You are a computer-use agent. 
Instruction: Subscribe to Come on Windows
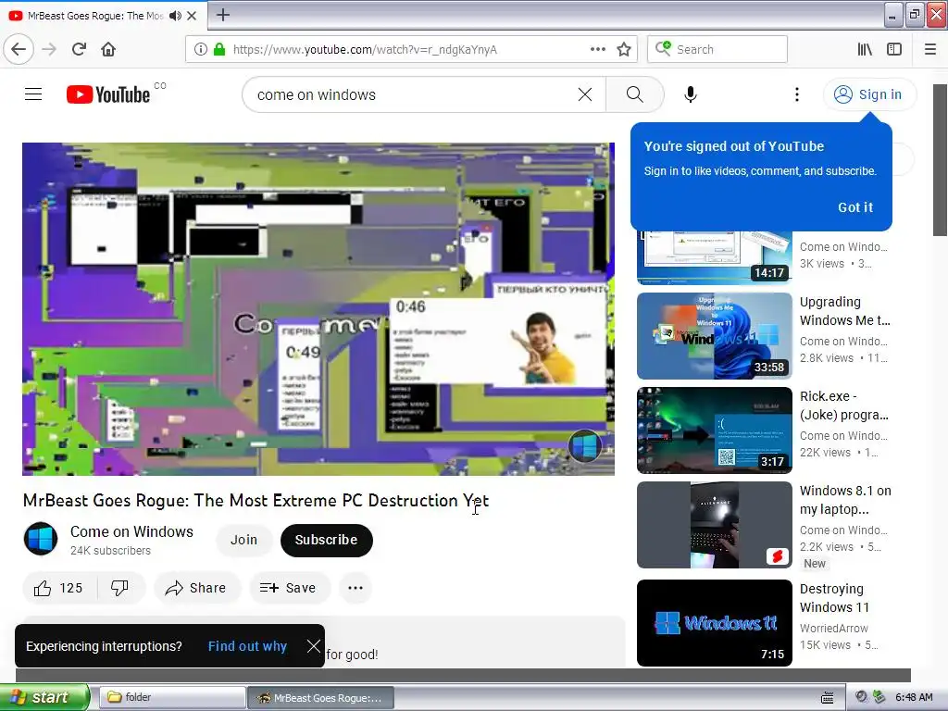pos(327,540)
